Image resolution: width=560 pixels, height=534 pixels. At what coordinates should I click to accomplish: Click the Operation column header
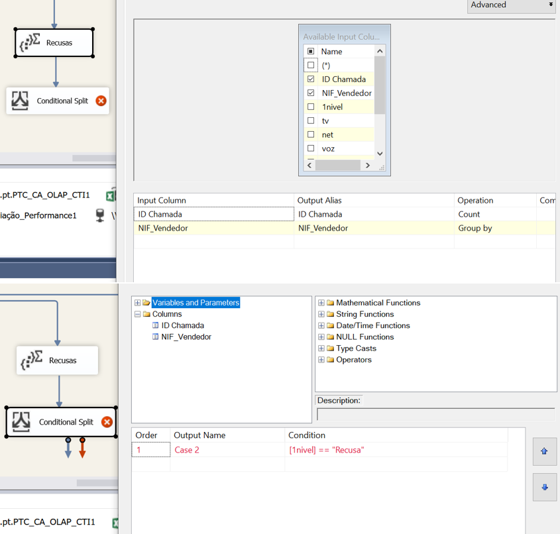(x=495, y=200)
